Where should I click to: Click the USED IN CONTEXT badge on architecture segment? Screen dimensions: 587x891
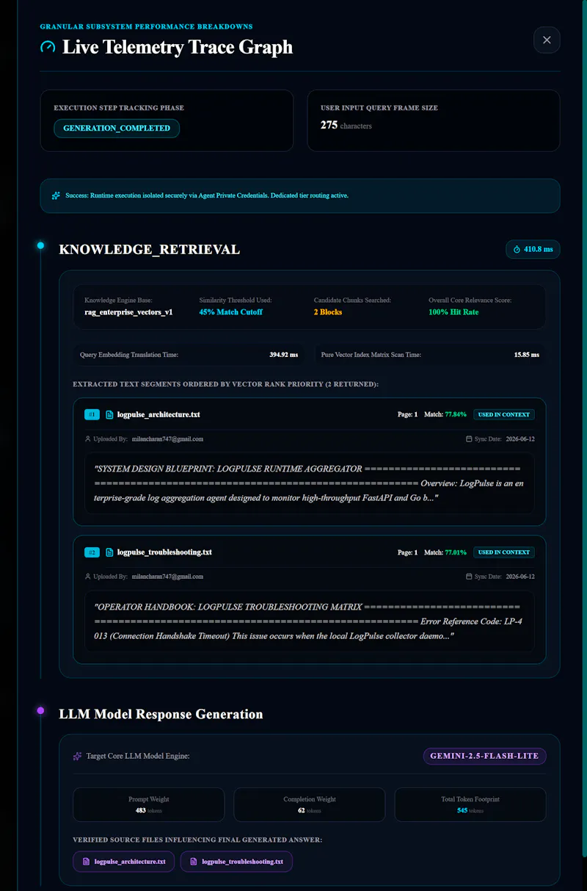504,414
